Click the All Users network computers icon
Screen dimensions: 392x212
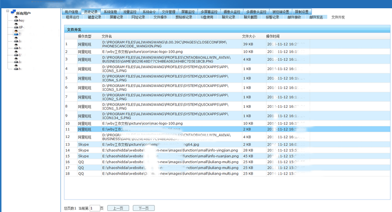pos(13,12)
